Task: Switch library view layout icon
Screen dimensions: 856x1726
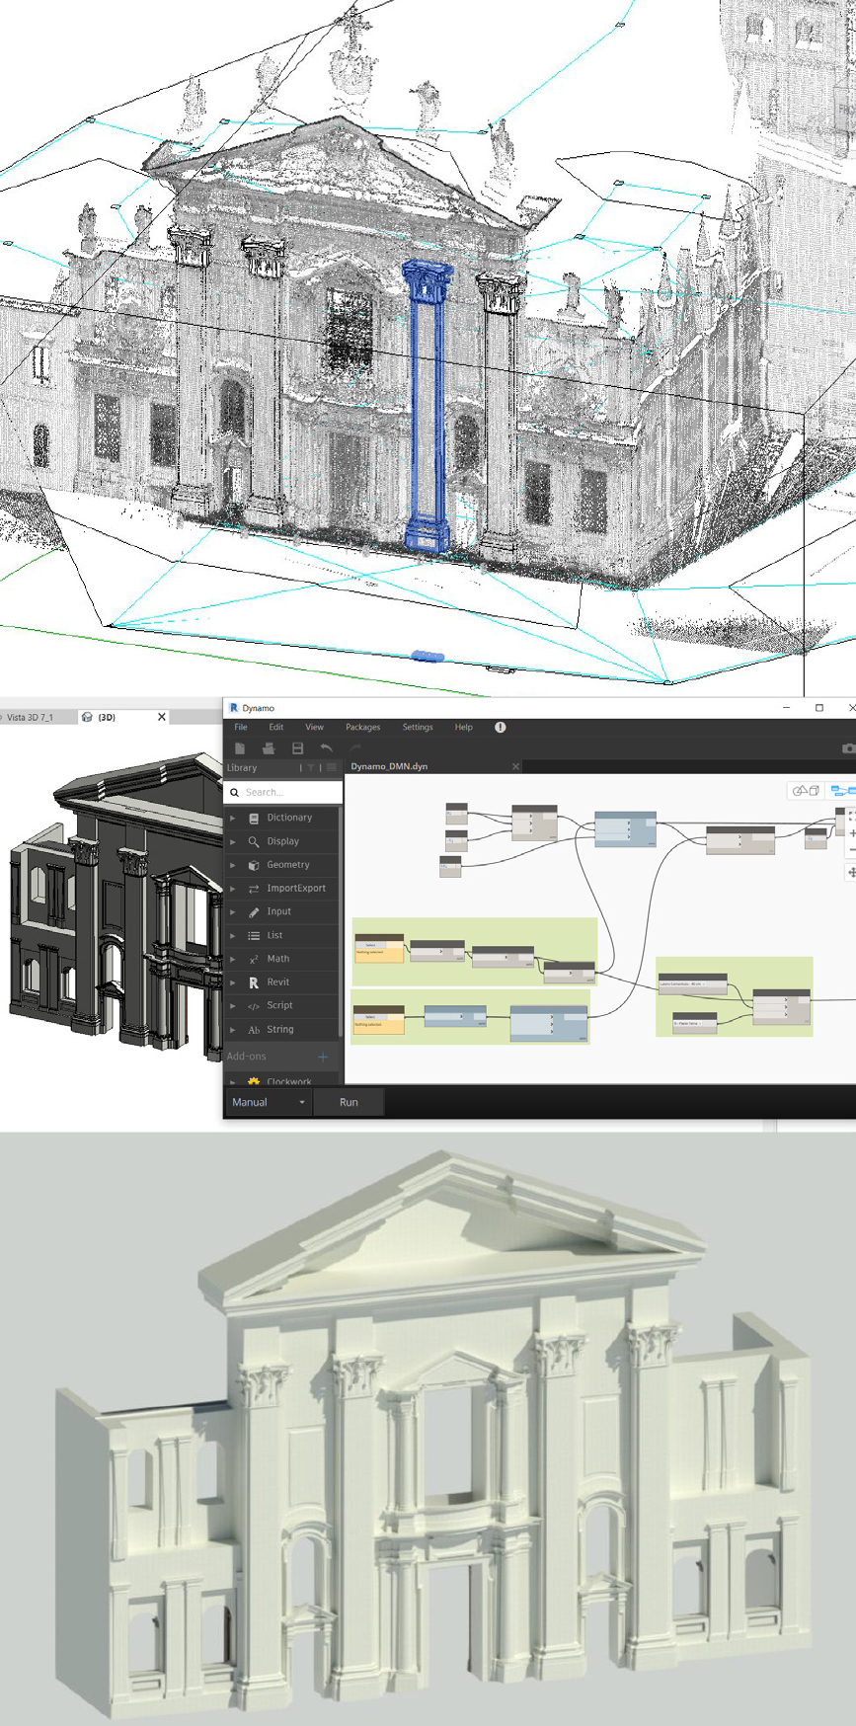Action: (x=332, y=767)
